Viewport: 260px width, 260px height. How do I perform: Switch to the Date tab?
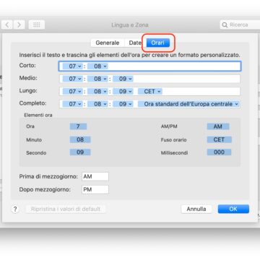coord(135,43)
